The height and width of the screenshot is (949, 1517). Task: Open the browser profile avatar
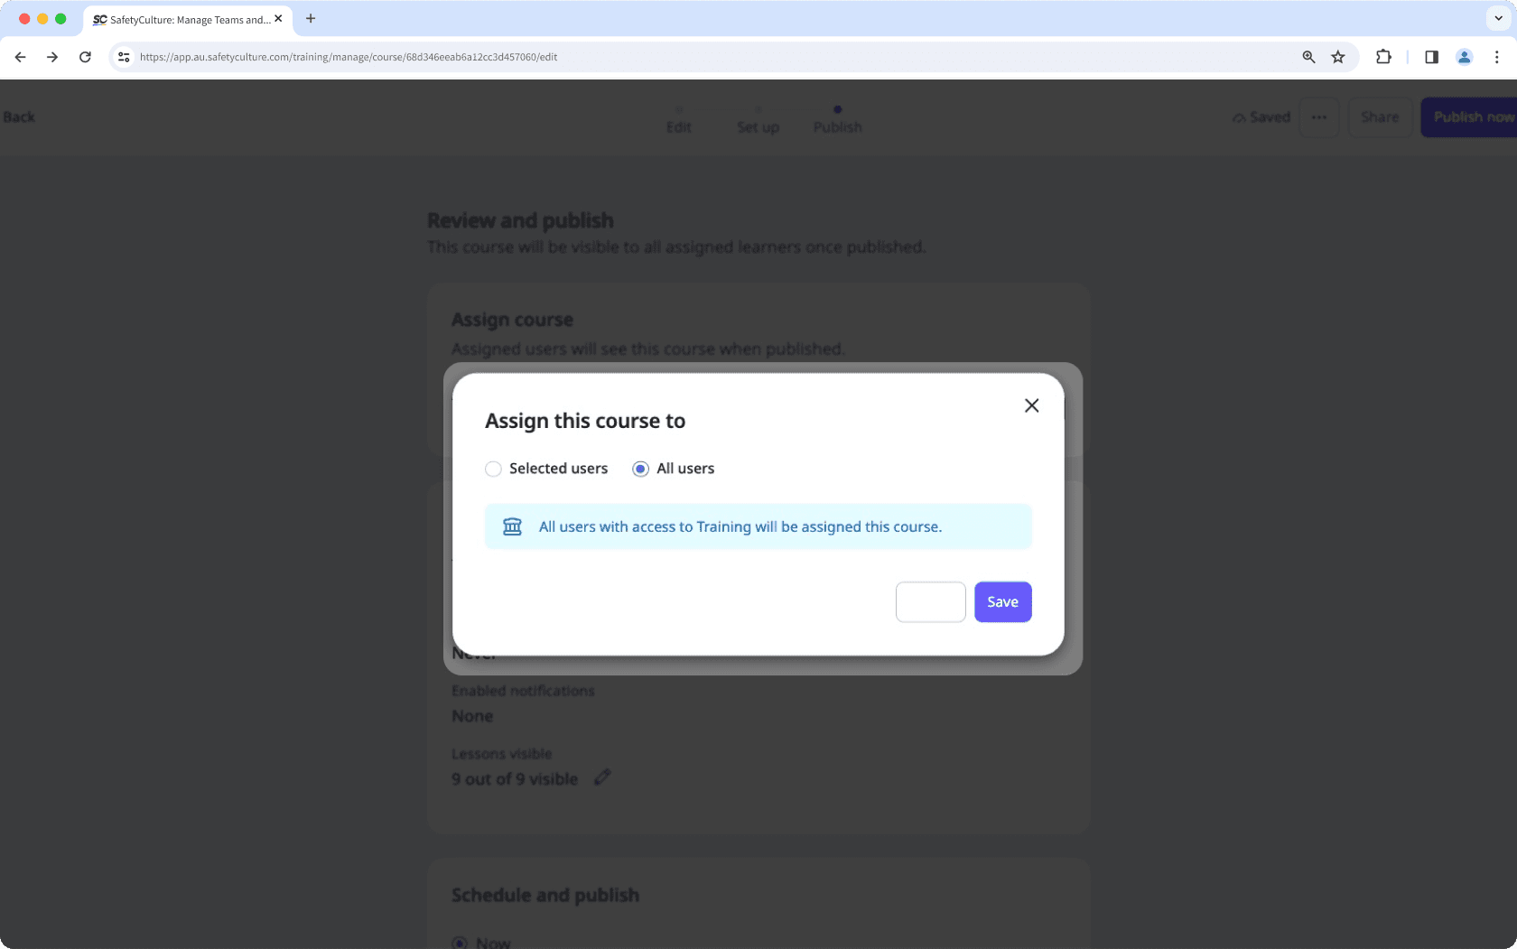click(1463, 56)
